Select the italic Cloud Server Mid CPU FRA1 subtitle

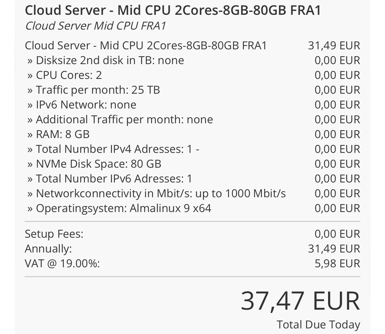coord(95,26)
